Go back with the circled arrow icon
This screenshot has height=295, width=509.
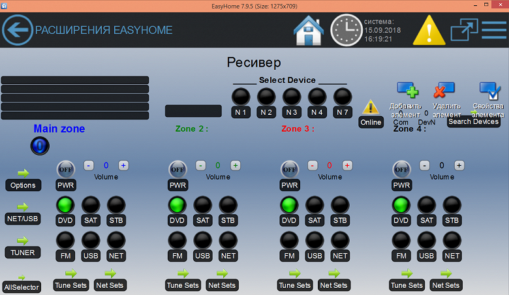[x=17, y=30]
